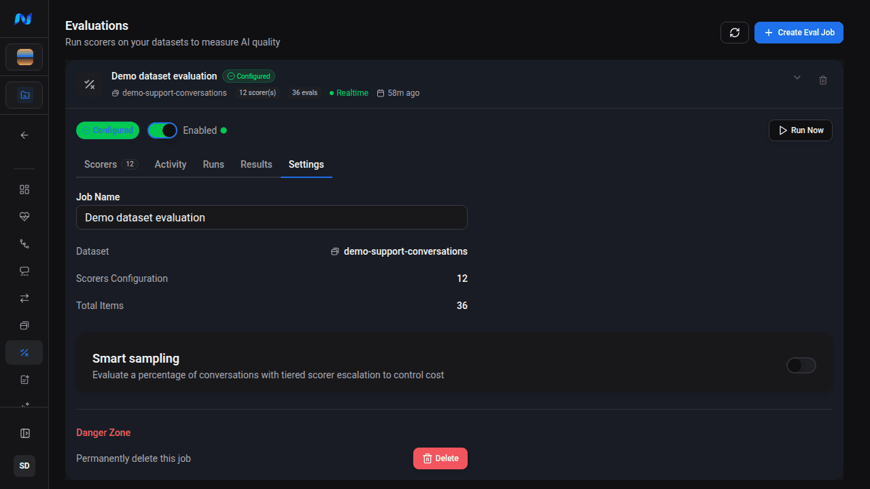Viewport: 870px width, 489px height.
Task: Click the 12 scorer(s) badge
Action: point(258,93)
